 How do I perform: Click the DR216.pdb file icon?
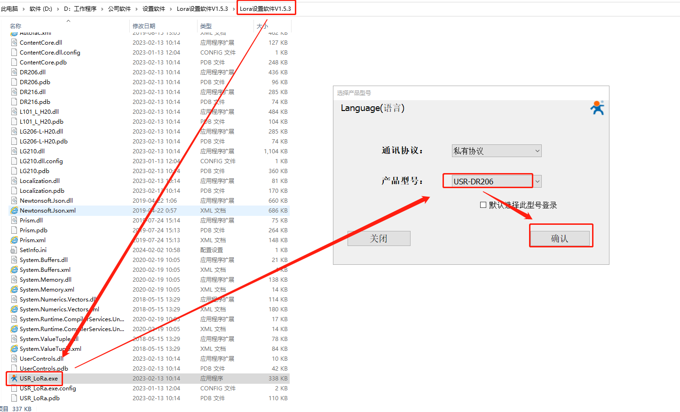[x=14, y=102]
